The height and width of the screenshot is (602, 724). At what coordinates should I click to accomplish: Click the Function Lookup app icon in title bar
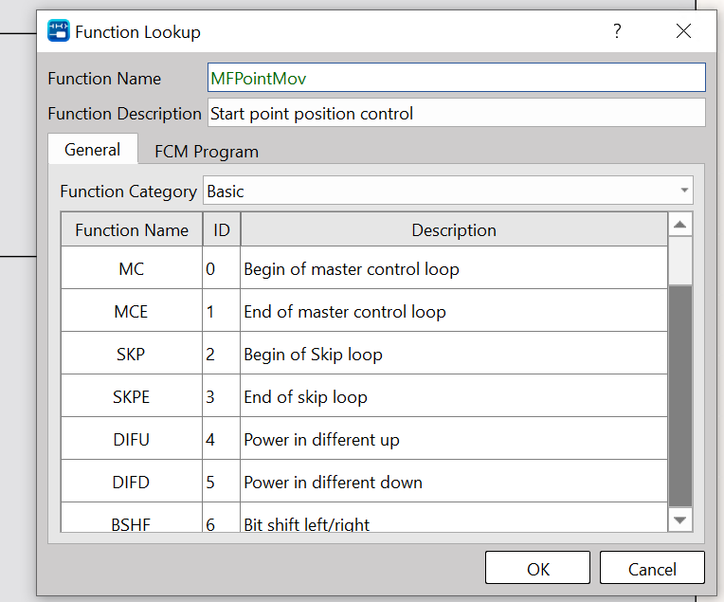(x=58, y=31)
